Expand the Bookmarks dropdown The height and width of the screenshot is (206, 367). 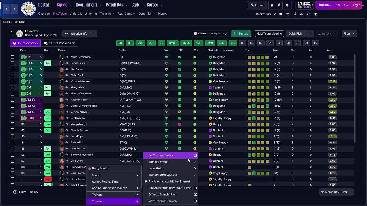tap(266, 14)
